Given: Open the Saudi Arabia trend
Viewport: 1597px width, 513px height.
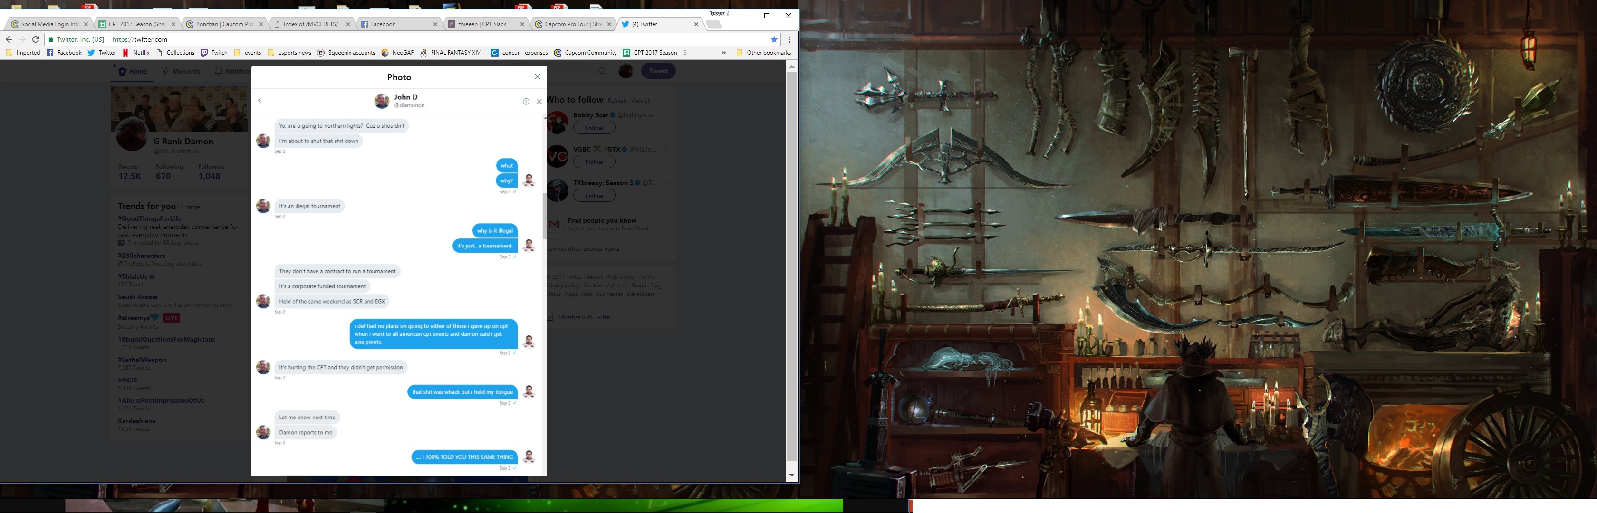Looking at the screenshot, I should (138, 297).
